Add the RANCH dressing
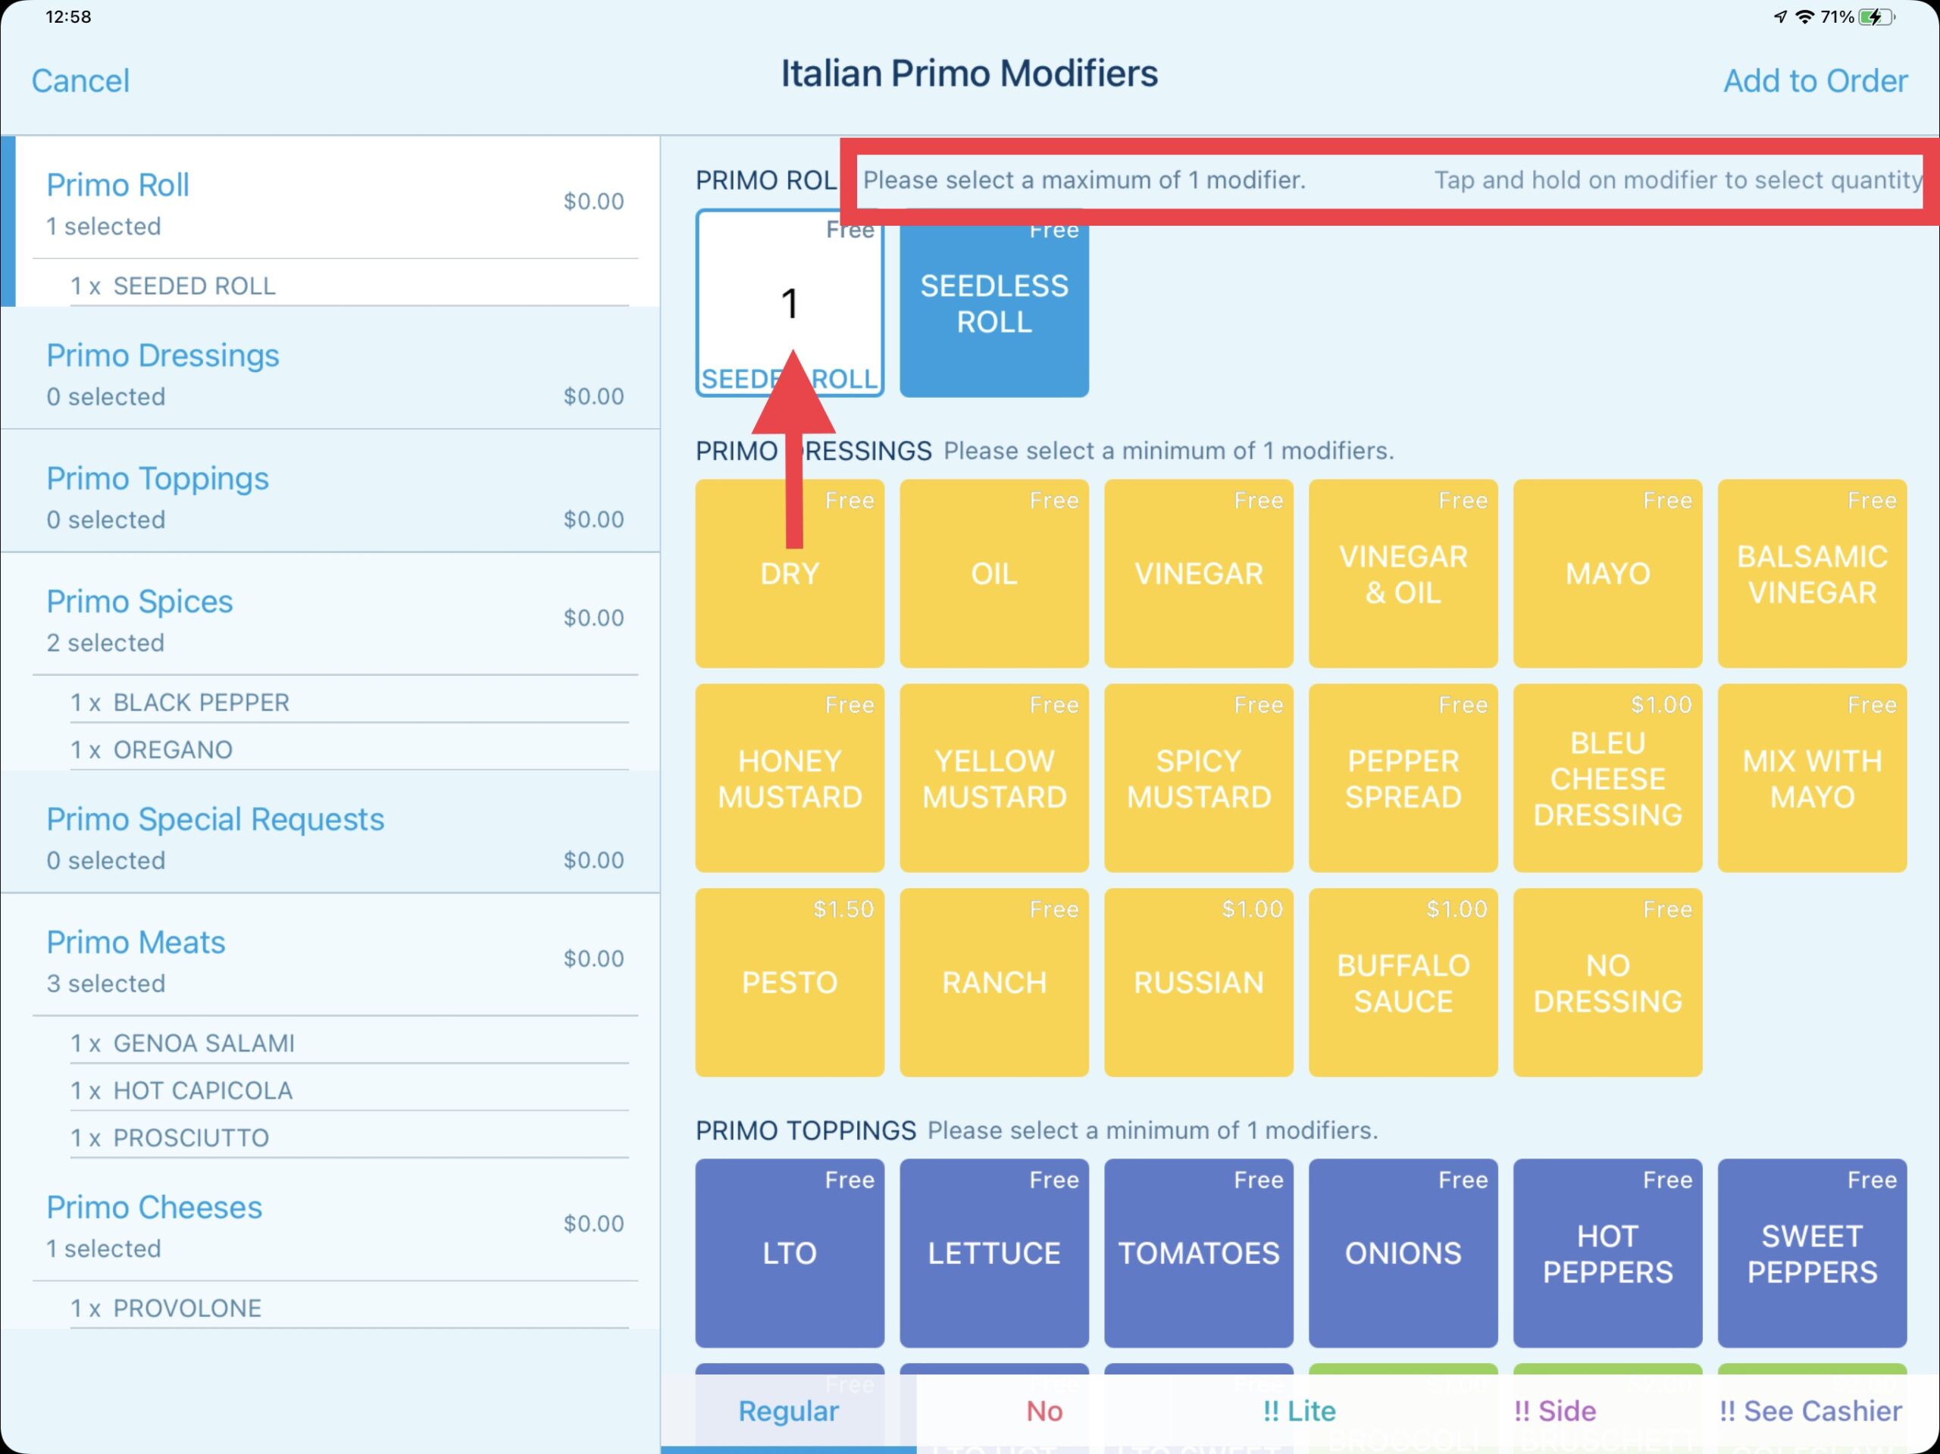 (993, 982)
